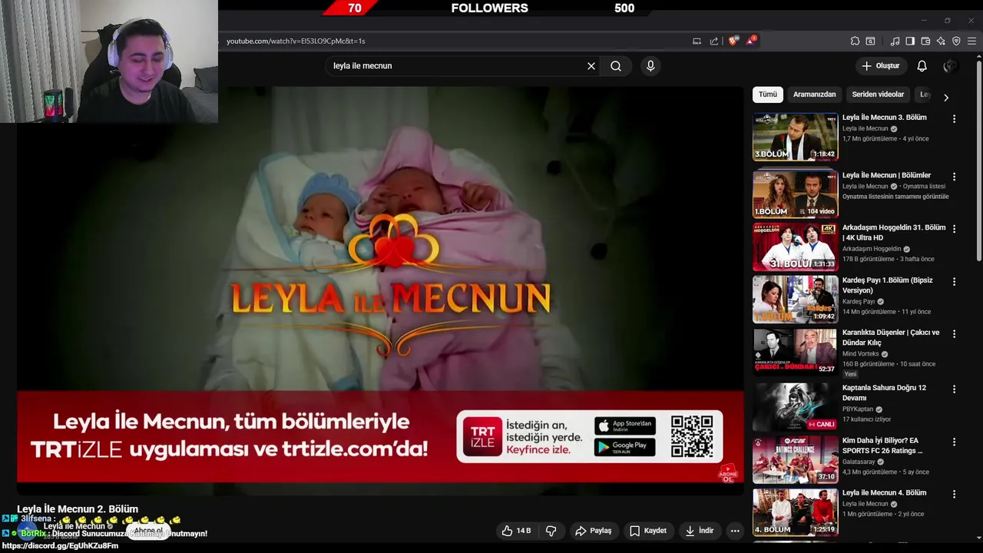Open Arkadaşım Hoşgeldin 31. Bölüm thumbnail
This screenshot has height=553, width=983.
coord(795,247)
